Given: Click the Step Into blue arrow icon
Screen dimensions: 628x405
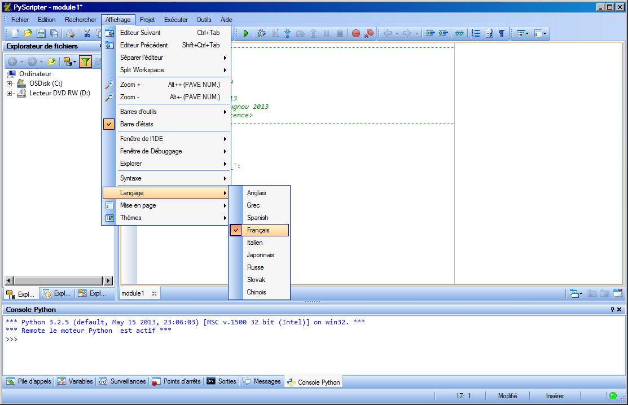Looking at the screenshot, I should [288, 33].
